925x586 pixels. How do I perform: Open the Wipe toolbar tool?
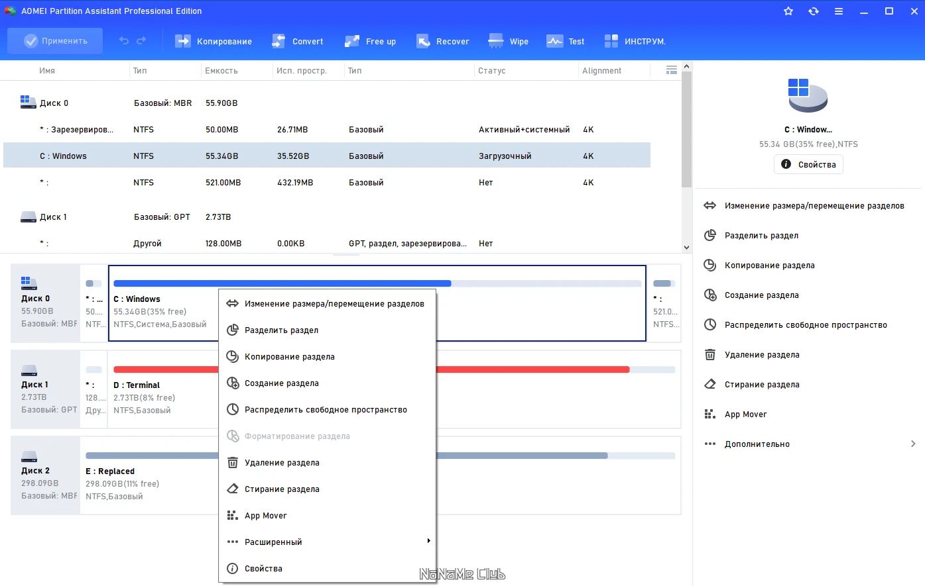point(508,41)
